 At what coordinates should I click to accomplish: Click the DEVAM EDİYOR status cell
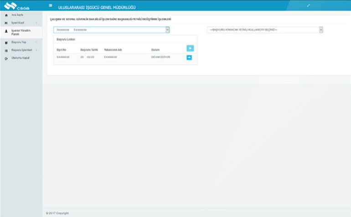[x=160, y=57]
